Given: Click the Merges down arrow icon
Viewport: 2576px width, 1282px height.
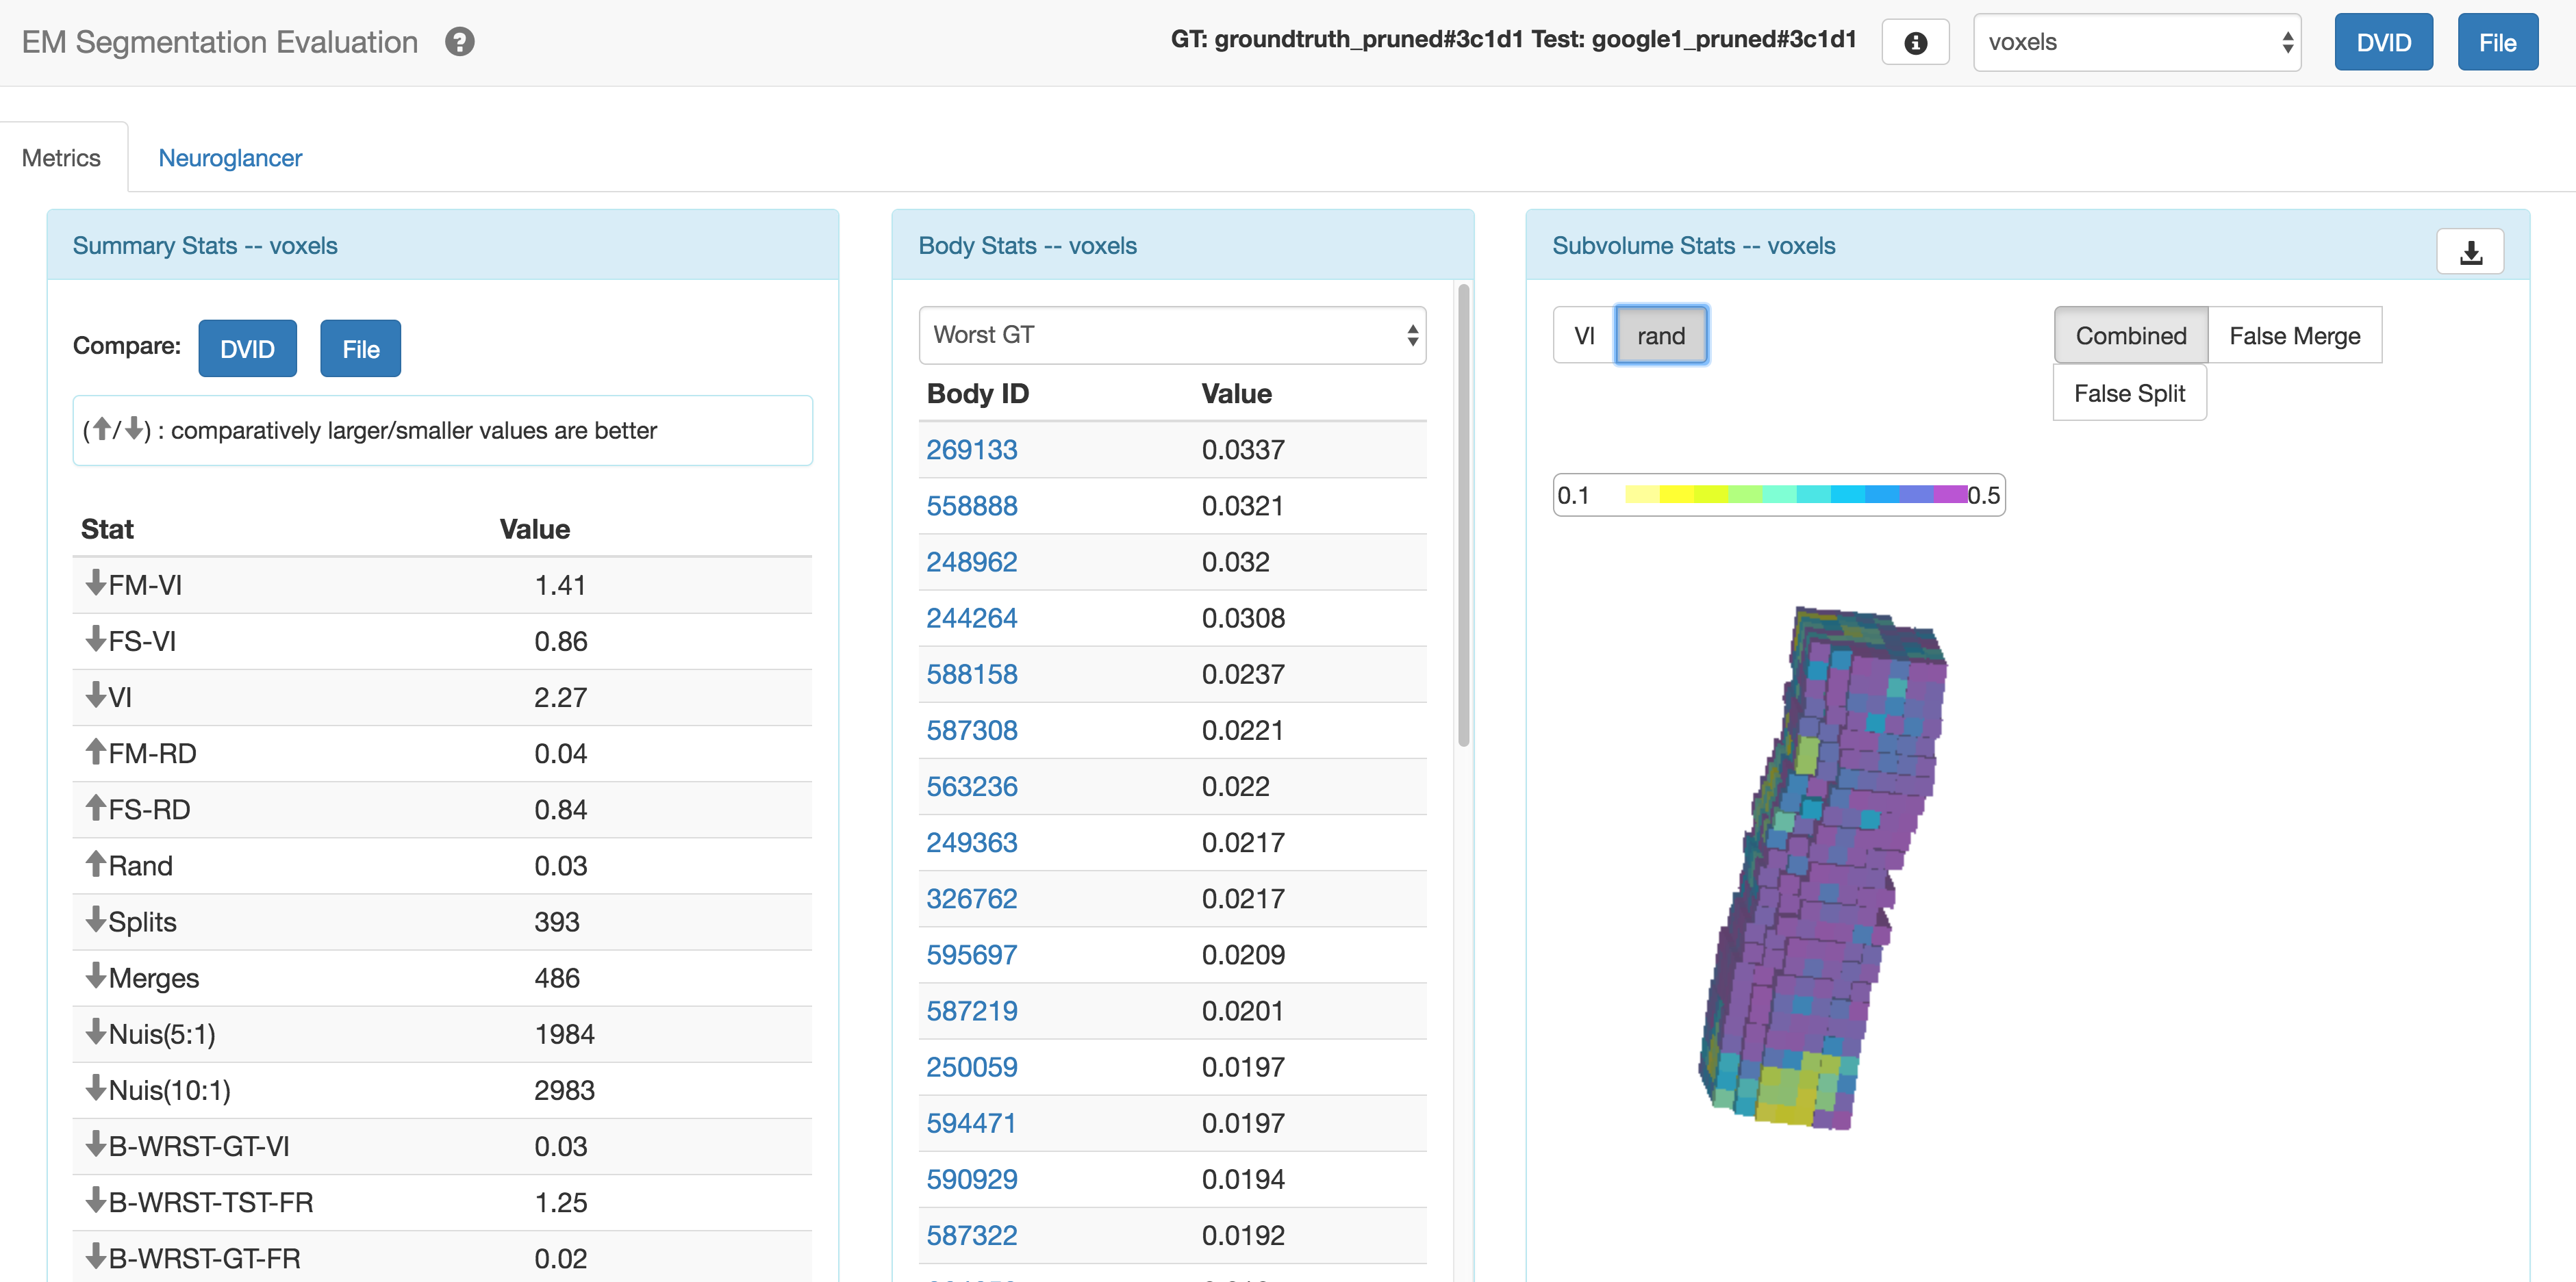Looking at the screenshot, I should tap(96, 976).
